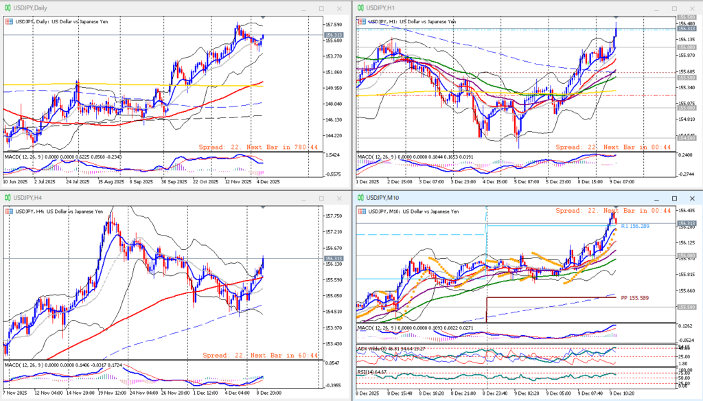Click the R1 156.289 pivot label
This screenshot has width=703, height=401.
pos(634,226)
